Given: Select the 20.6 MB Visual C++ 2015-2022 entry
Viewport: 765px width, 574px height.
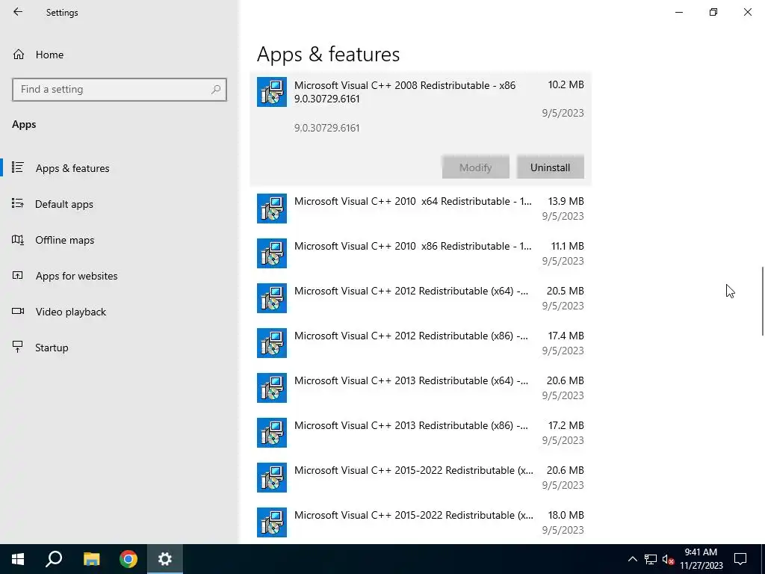Looking at the screenshot, I should [x=421, y=478].
